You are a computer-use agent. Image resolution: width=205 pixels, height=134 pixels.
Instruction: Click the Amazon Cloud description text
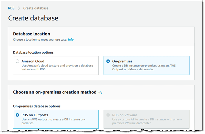(57, 68)
